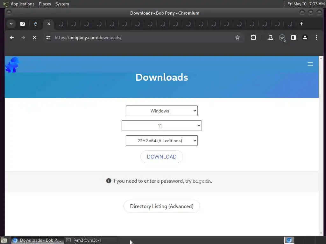Screen dimensions: 326x244
Task: Click the Downloads page heading
Action: click(162, 77)
